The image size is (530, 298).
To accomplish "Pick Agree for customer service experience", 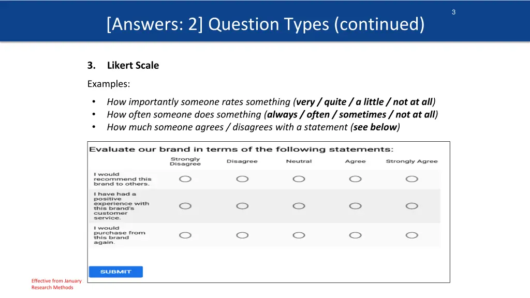I will pos(355,206).
